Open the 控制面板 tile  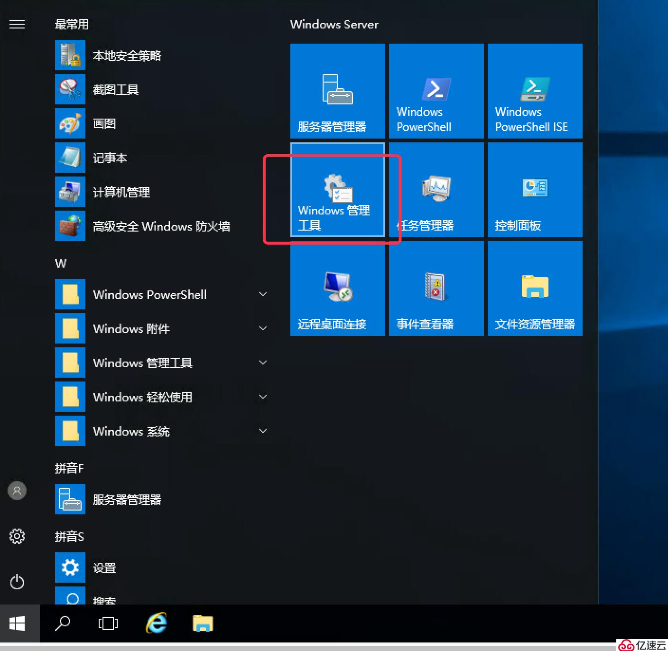pos(535,190)
